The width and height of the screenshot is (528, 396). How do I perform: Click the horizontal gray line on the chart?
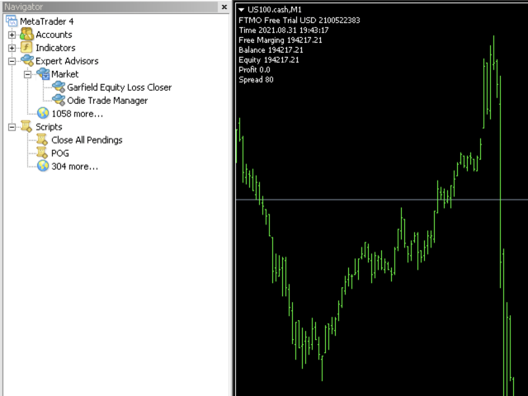[371, 200]
